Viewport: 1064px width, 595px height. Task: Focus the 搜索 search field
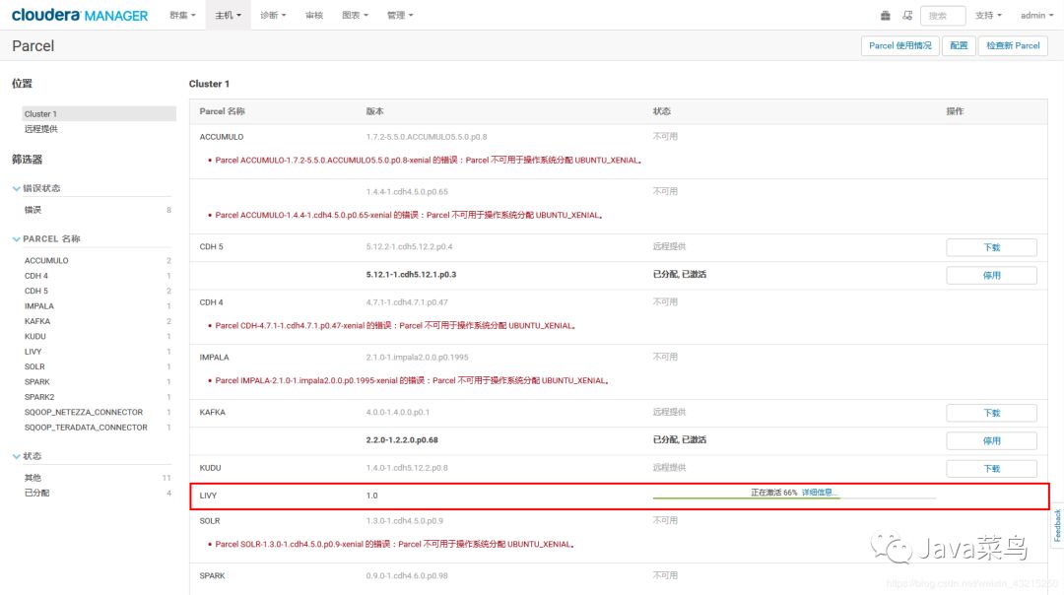943,15
